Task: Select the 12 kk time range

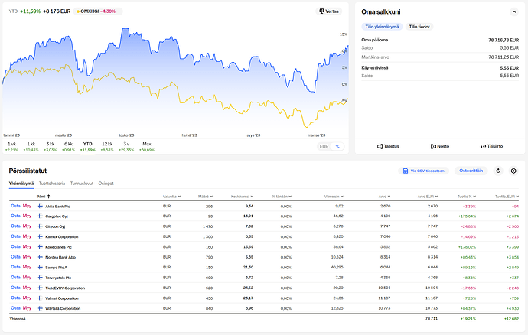Action: tap(107, 147)
